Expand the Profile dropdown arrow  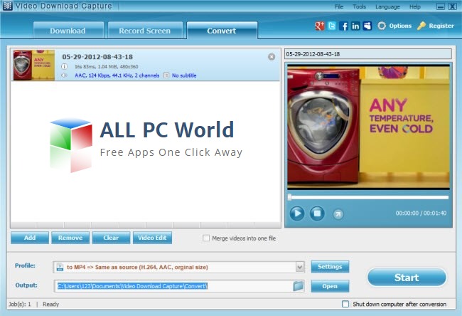pyautogui.click(x=300, y=267)
